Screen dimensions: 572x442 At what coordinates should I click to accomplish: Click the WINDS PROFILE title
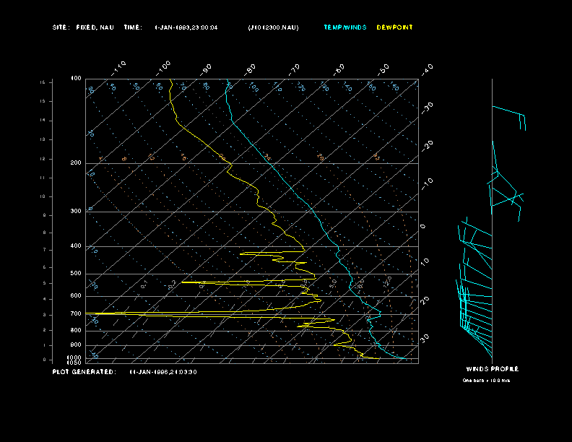[x=492, y=369]
